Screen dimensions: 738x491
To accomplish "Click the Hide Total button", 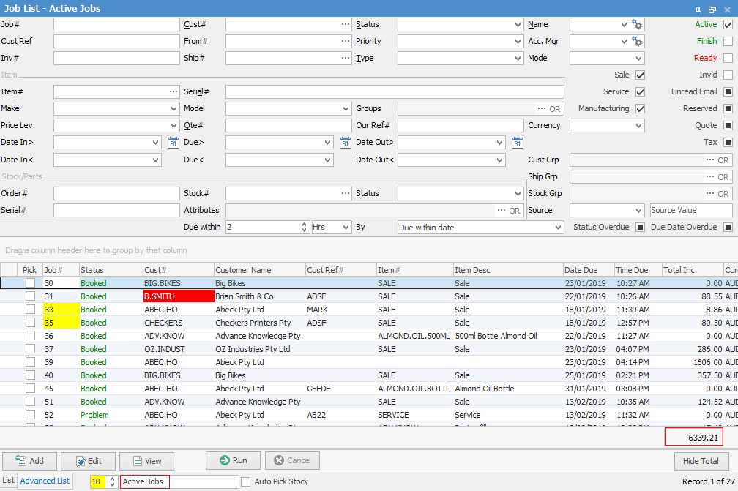I will point(701,461).
